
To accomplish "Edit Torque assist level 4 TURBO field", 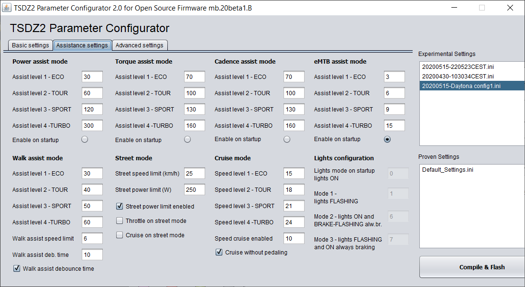I will 195,126.
